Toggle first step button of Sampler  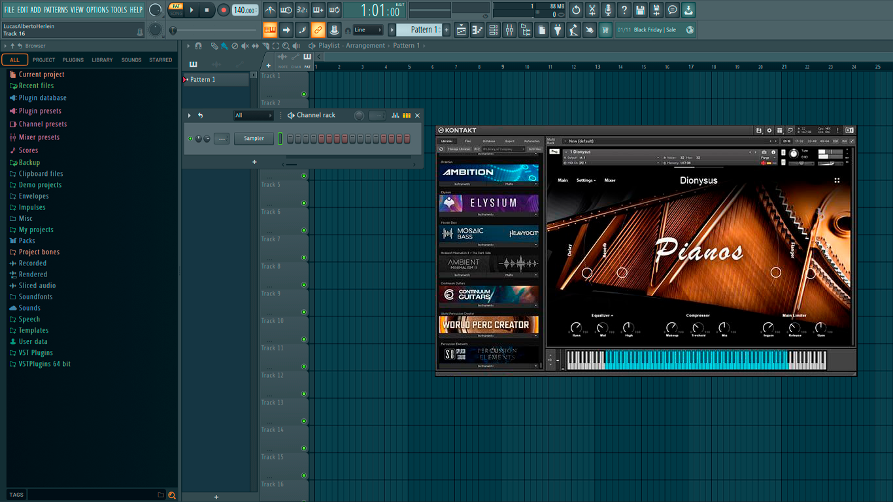[x=290, y=139]
